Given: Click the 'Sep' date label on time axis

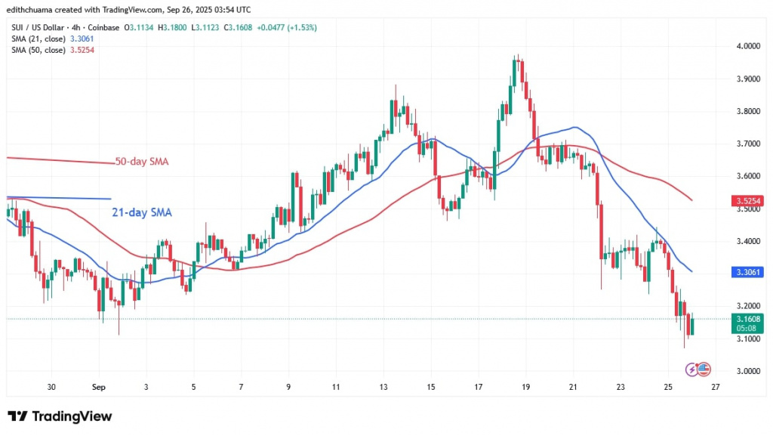Looking at the screenshot, I should point(99,387).
